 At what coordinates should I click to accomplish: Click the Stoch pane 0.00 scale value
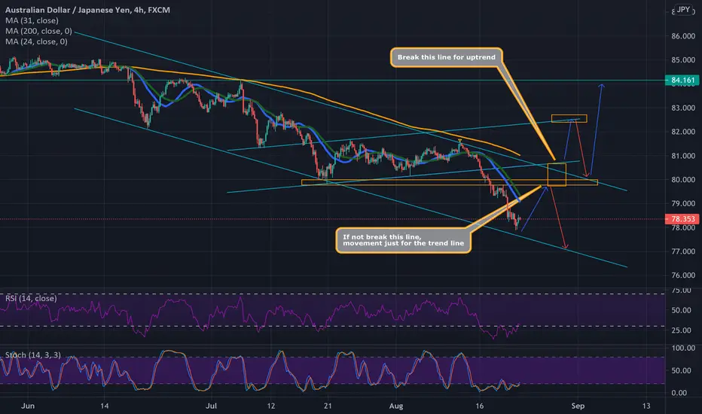point(679,393)
